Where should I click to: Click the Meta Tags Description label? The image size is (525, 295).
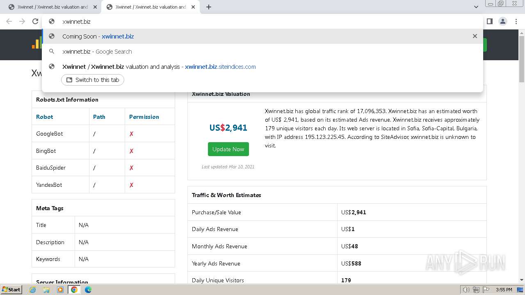point(50,242)
